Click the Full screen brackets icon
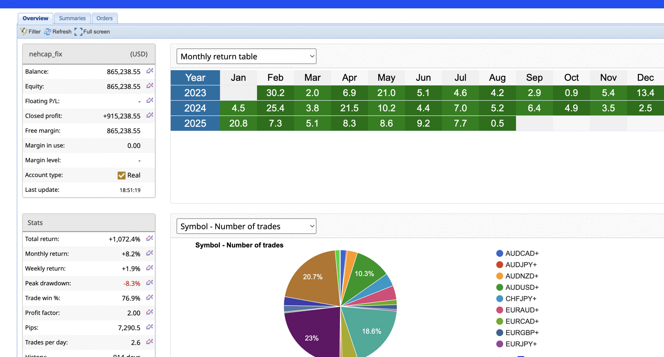 78,32
